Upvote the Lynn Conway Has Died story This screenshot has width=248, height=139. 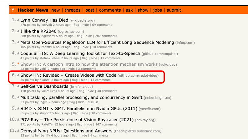(x=18, y=20)
